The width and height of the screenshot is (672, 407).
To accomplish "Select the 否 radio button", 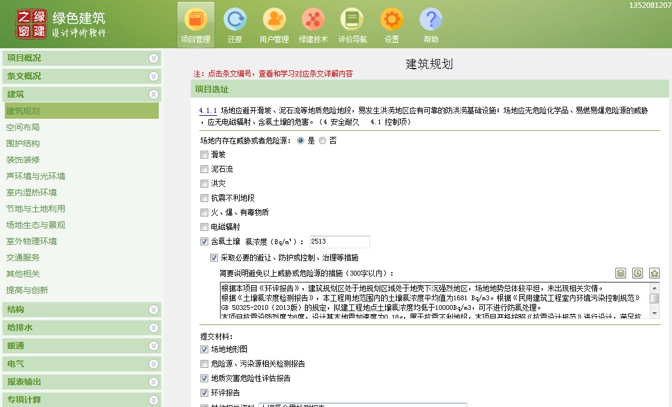I will (322, 140).
